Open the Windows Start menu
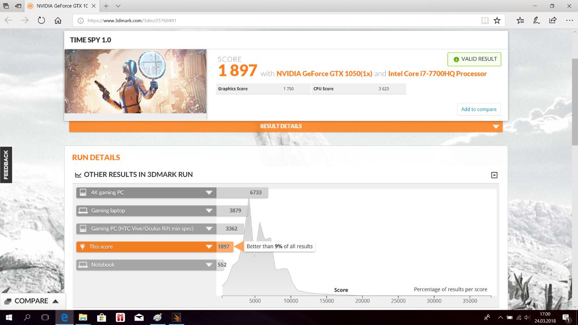 pyautogui.click(x=9, y=317)
